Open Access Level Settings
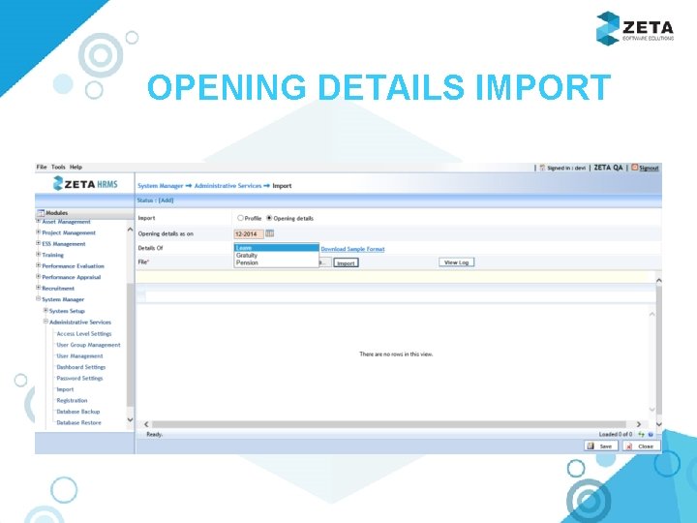The height and width of the screenshot is (523, 697). pyautogui.click(x=84, y=333)
